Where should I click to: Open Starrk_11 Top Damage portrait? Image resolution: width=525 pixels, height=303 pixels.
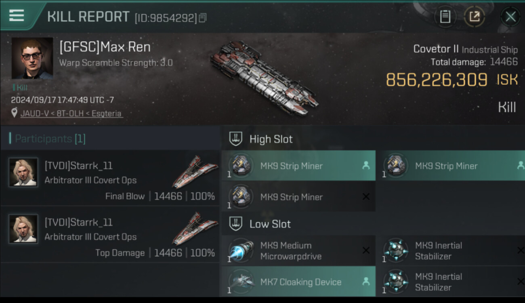tap(23, 229)
